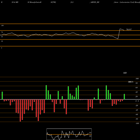
Task: Click the value 24 in mini chart
Action: pos(90,133)
